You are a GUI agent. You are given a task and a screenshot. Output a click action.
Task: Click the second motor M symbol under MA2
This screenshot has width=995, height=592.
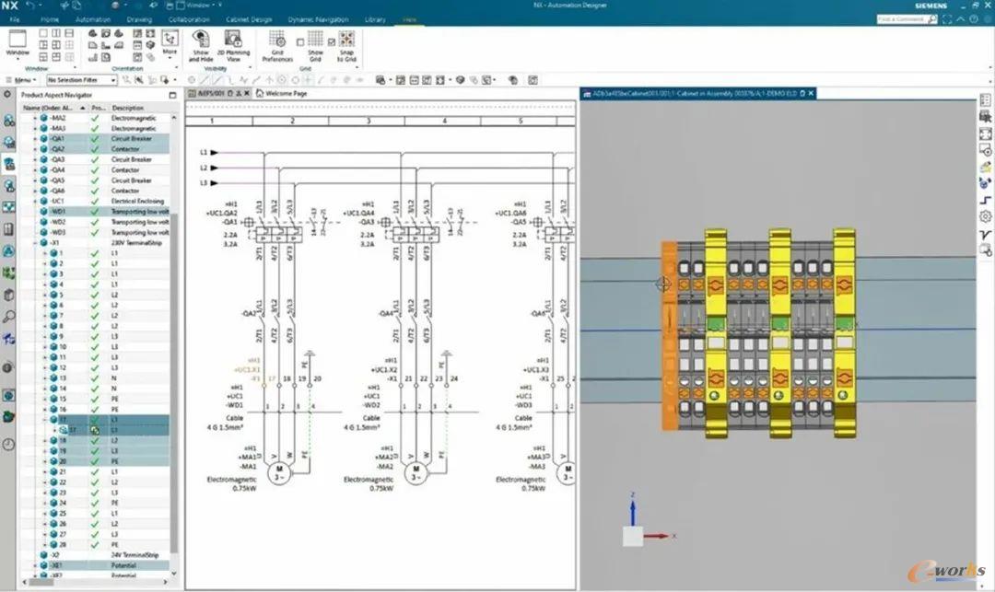[x=416, y=473]
